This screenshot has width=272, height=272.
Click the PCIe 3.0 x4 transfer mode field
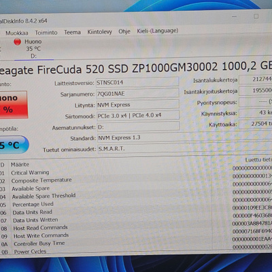point(138,116)
